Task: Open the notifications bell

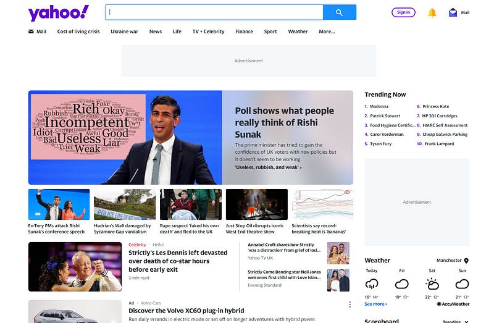Action: tap(432, 12)
